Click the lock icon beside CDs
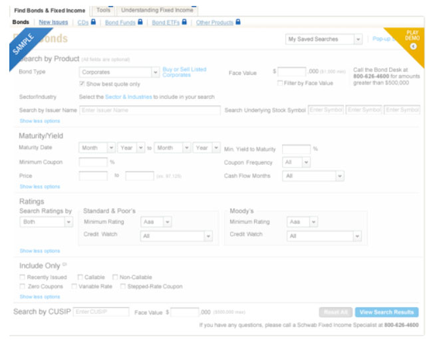The width and height of the screenshot is (437, 345). click(x=94, y=22)
